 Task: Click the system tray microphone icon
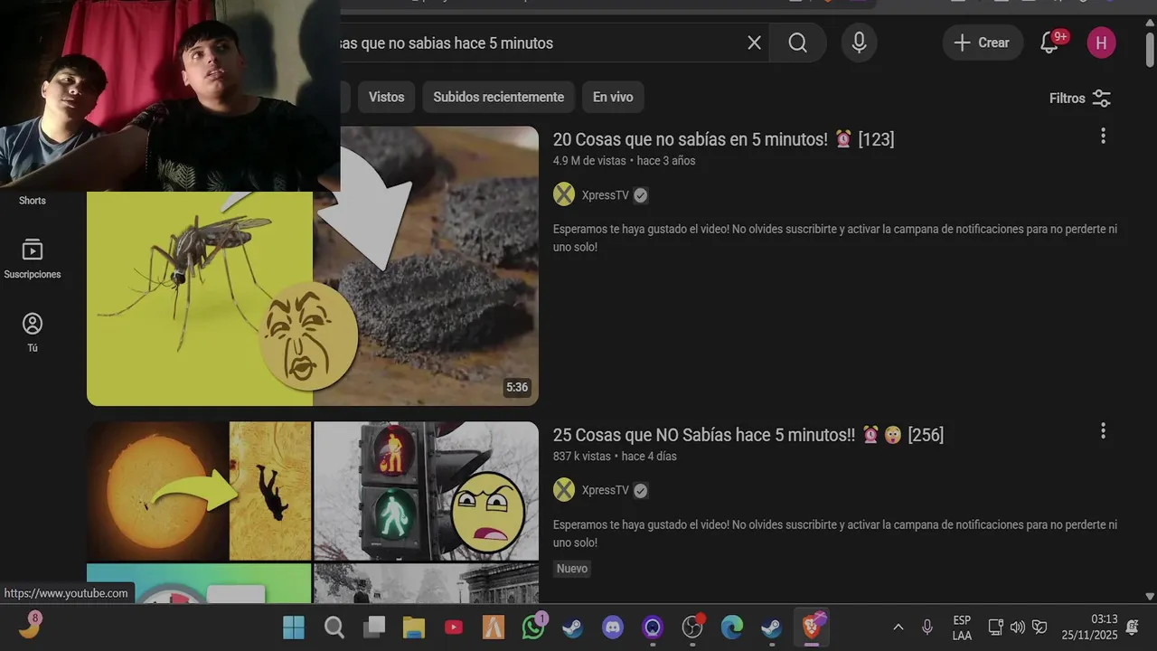927,627
